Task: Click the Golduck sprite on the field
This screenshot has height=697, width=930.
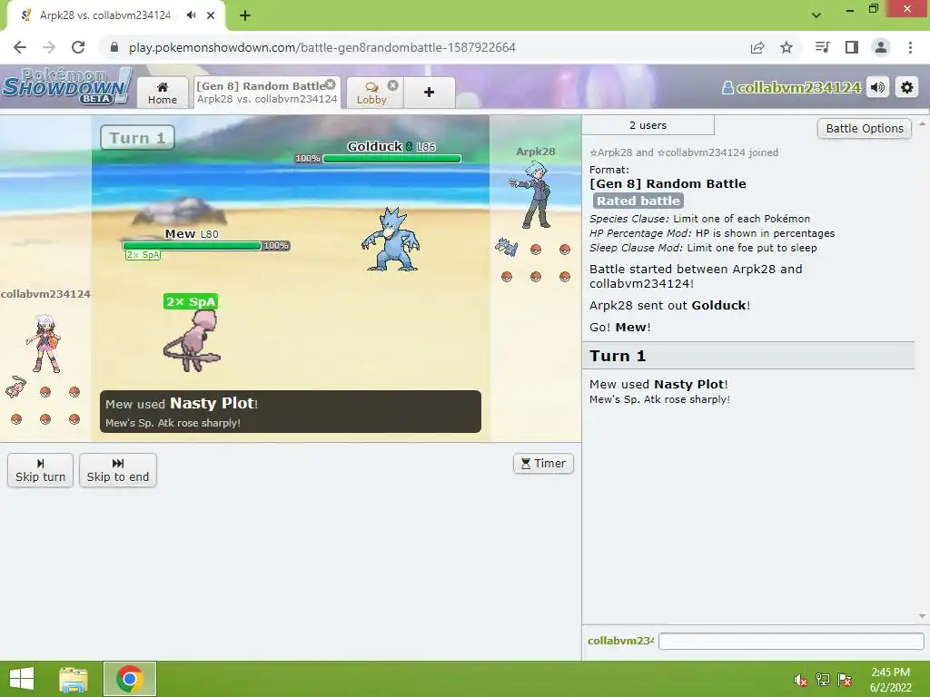Action: point(391,240)
